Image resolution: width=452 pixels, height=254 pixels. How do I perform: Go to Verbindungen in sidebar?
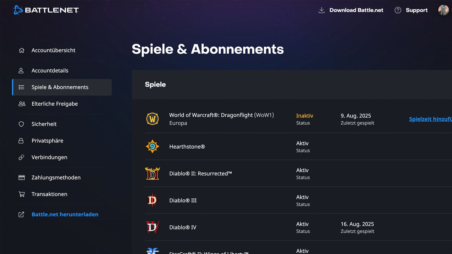pos(49,157)
